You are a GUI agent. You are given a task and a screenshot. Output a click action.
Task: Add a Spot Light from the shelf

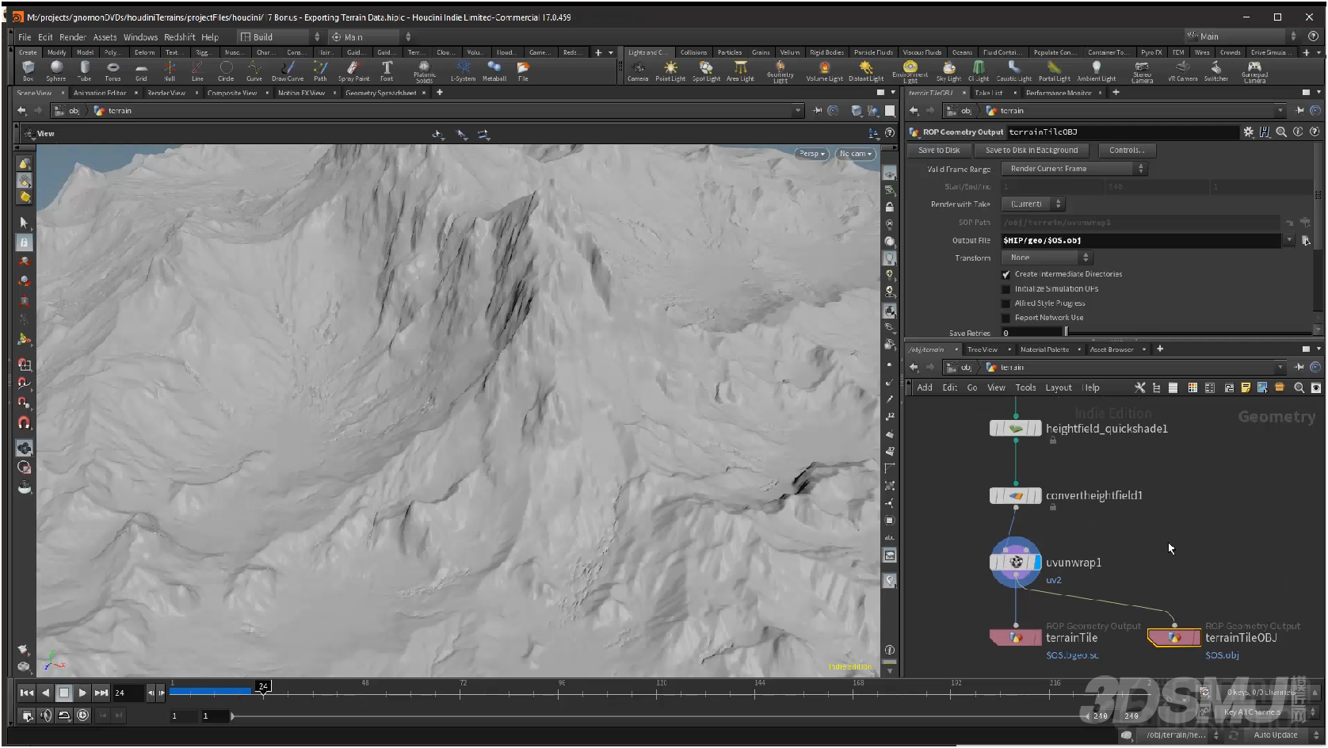click(x=706, y=71)
